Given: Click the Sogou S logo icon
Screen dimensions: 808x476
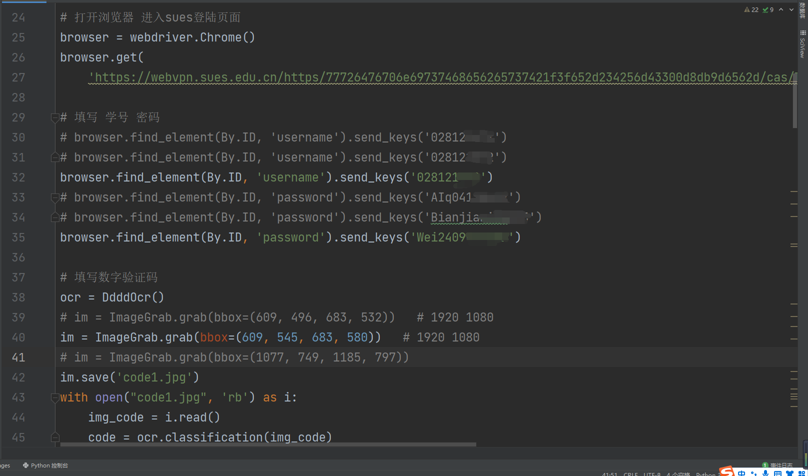Looking at the screenshot, I should point(727,471).
